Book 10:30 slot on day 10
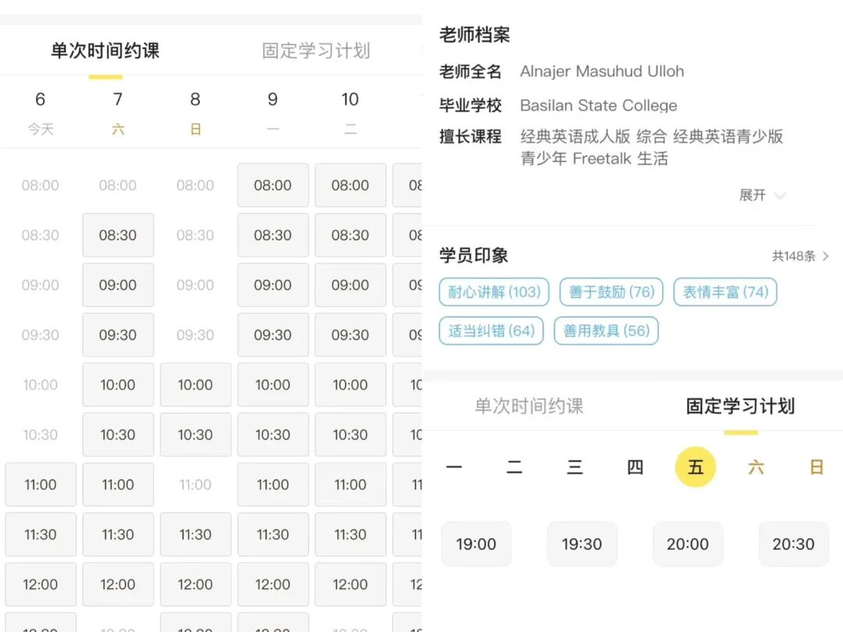Image resolution: width=843 pixels, height=632 pixels. pos(350,434)
